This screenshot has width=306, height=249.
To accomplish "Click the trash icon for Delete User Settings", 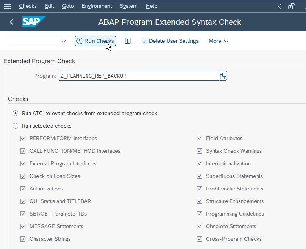I will pos(144,41).
